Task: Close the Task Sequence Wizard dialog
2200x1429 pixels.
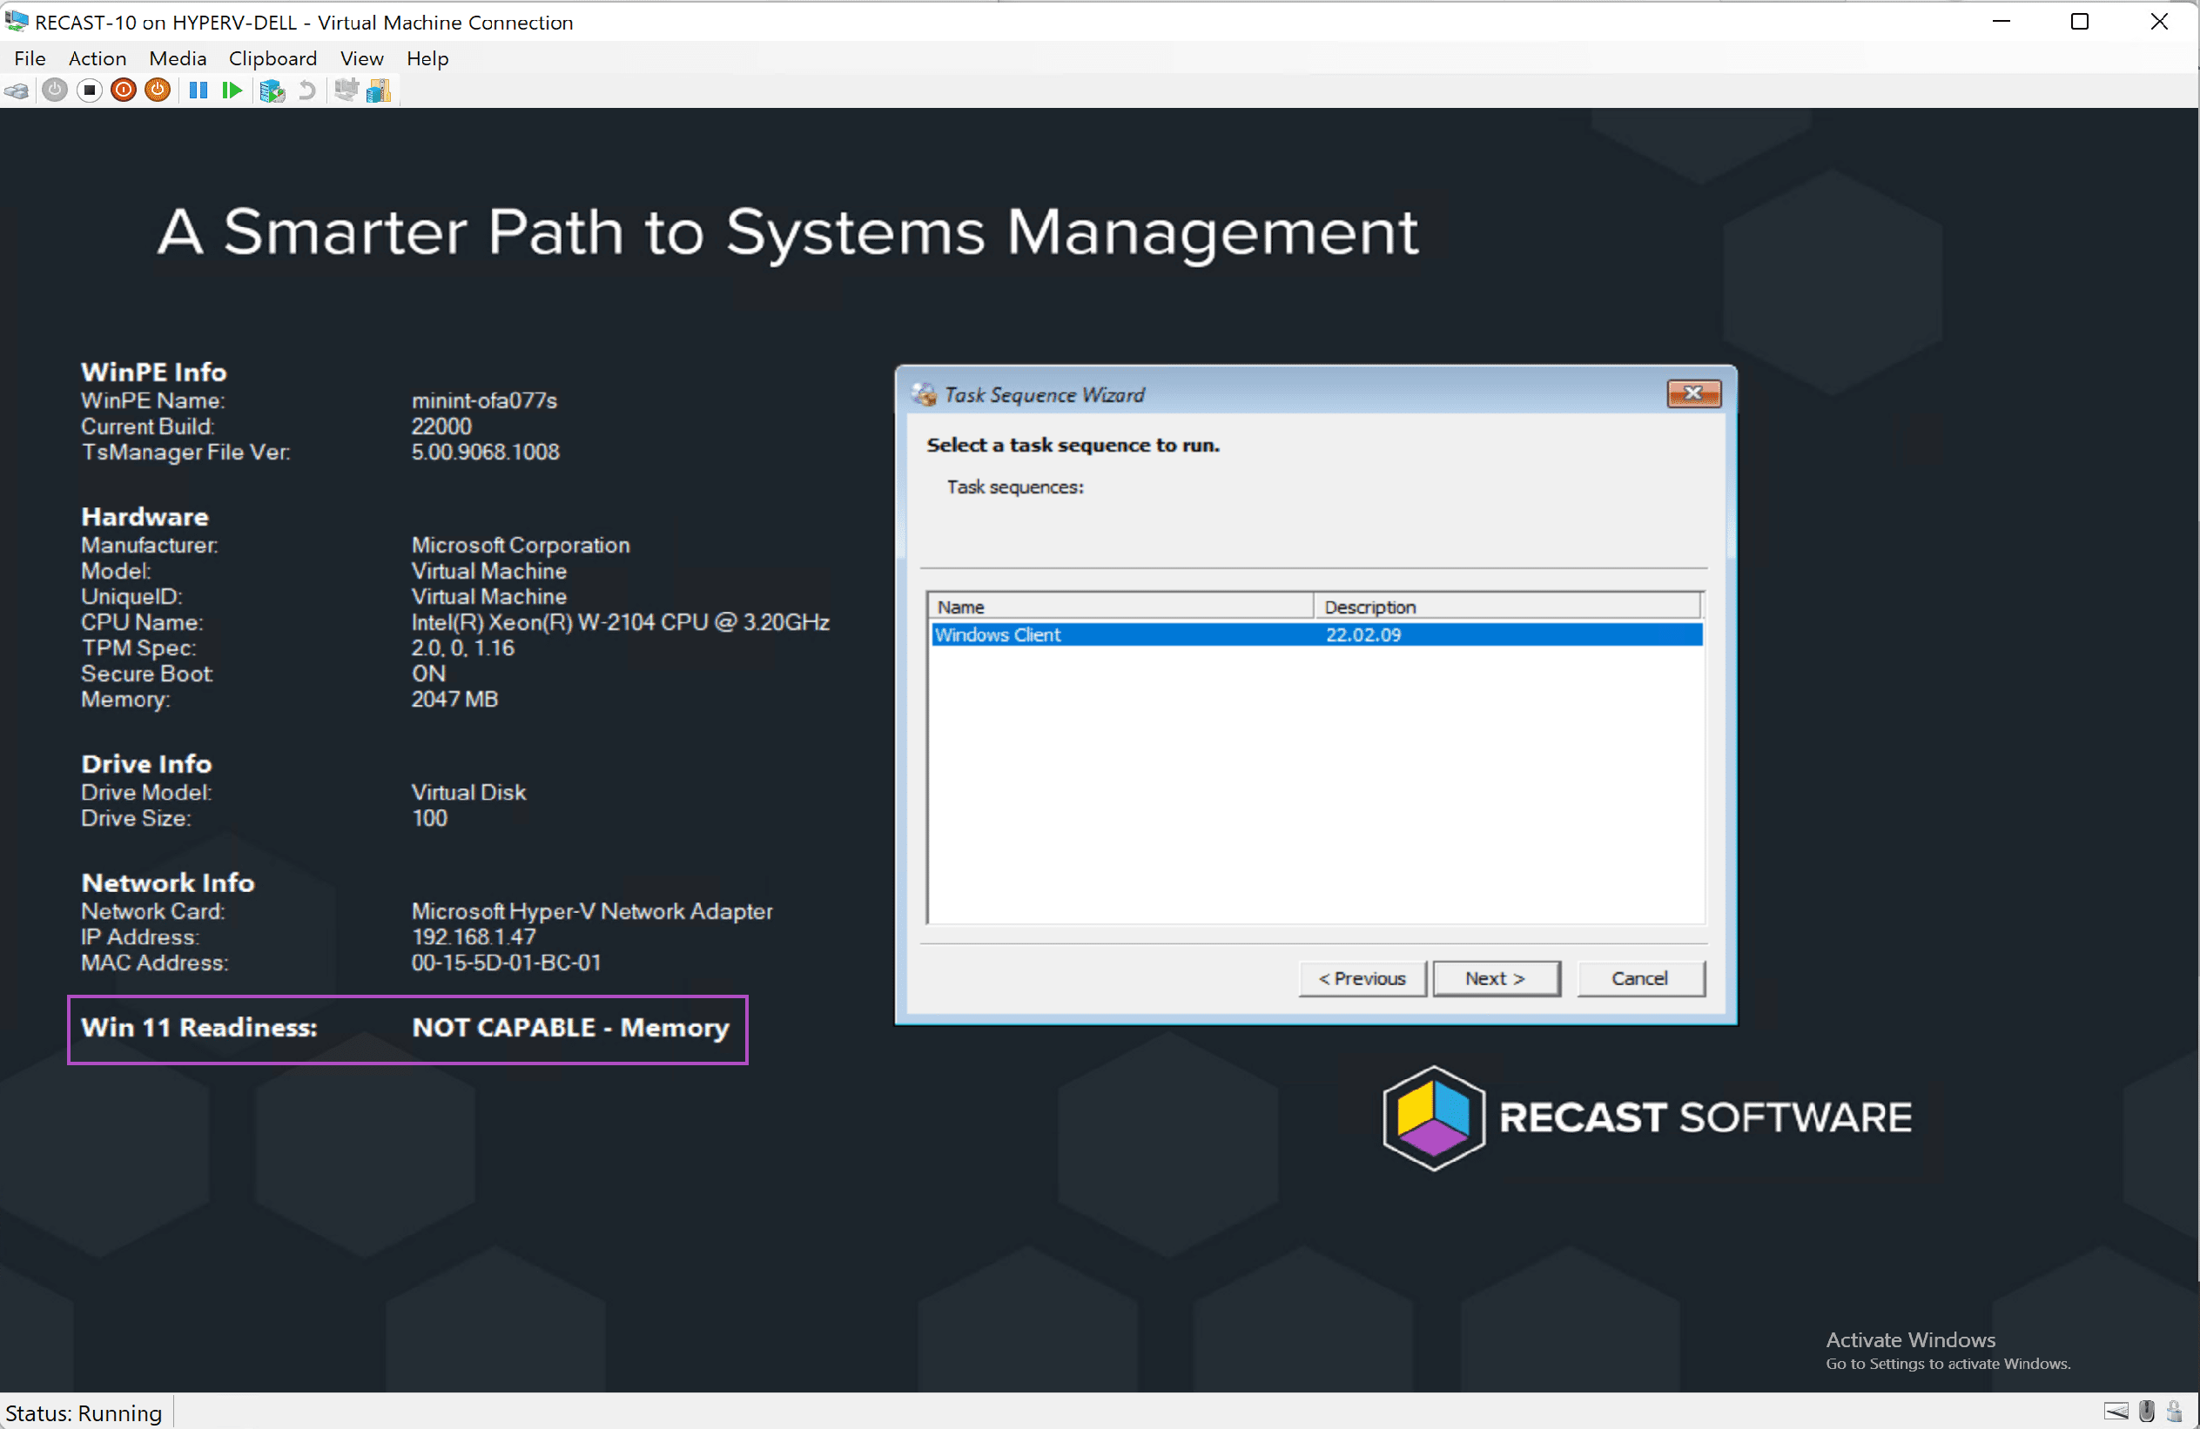Action: pos(1693,393)
